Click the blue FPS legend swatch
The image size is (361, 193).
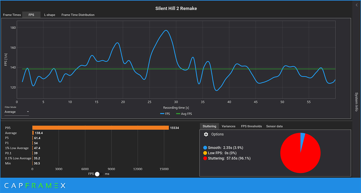[x=162, y=114]
